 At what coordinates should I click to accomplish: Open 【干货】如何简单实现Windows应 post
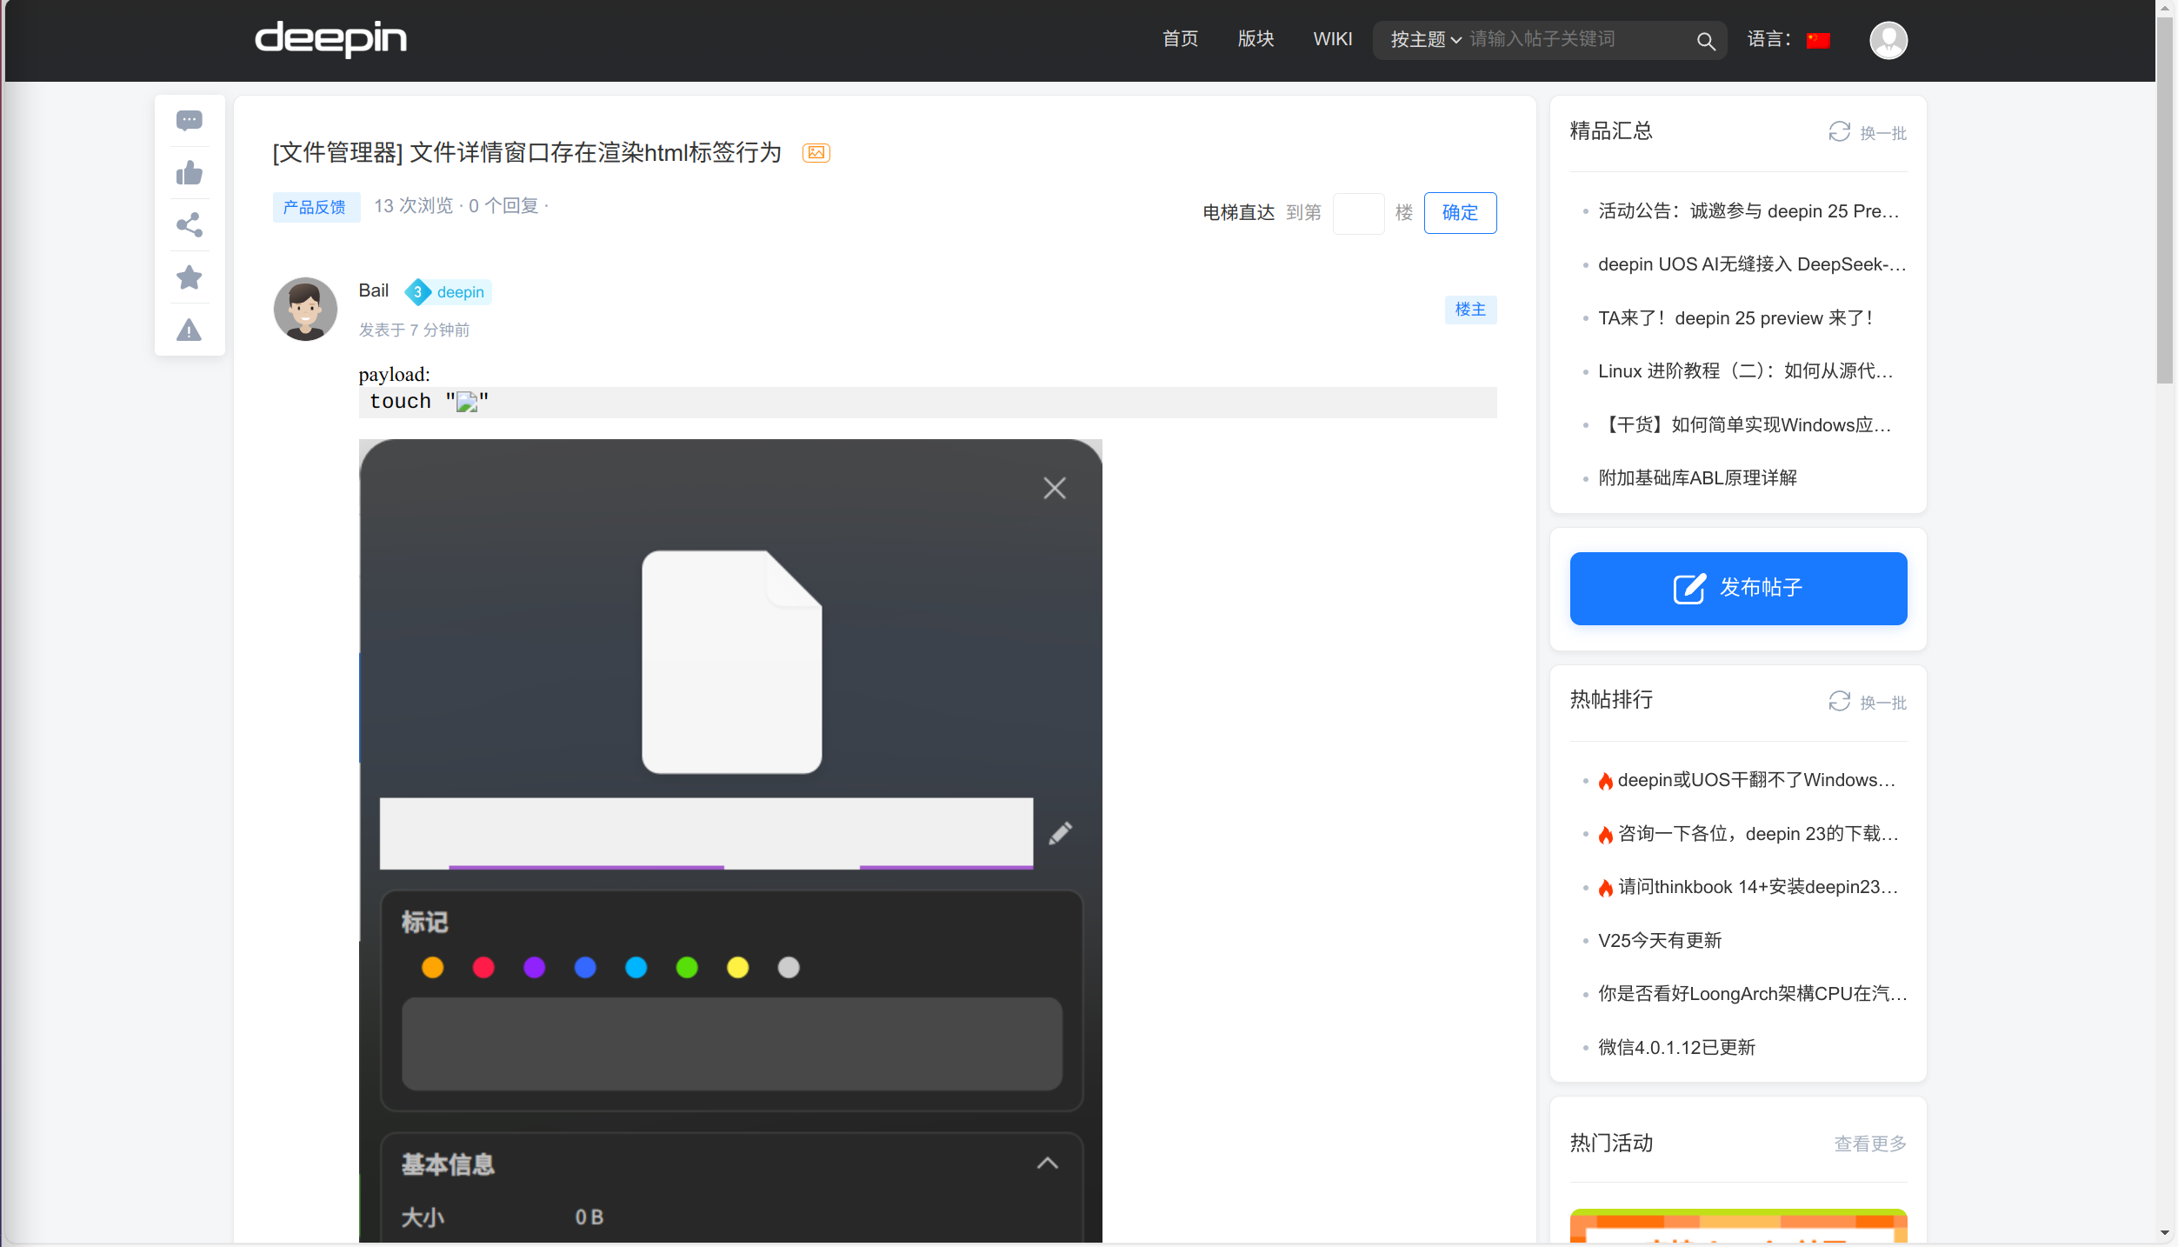pos(1745,425)
